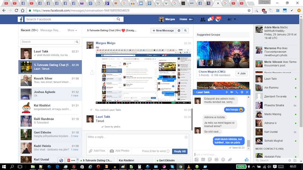Choose GIF in Lauri Takk chat
Viewport: 303px width, 170px height.
217,160
